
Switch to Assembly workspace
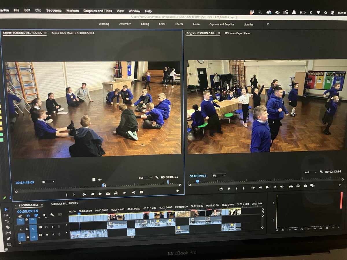(125, 24)
